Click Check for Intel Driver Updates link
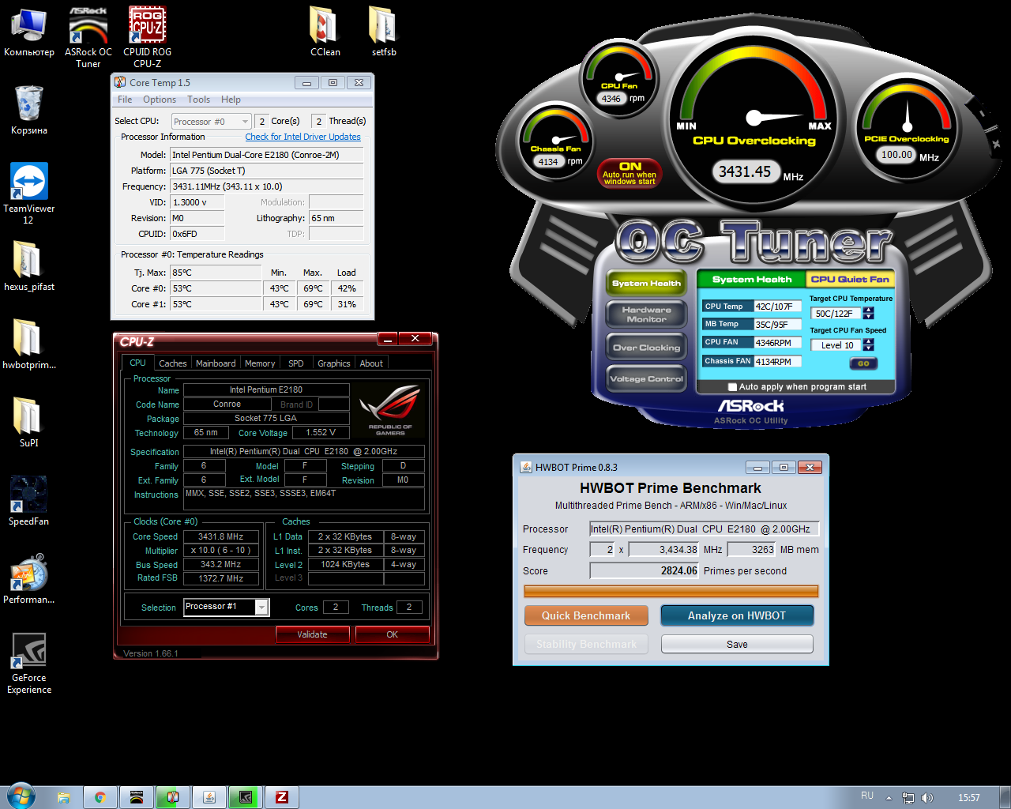 pyautogui.click(x=303, y=137)
